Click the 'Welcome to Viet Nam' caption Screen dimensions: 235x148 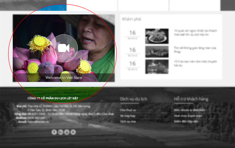(64, 78)
